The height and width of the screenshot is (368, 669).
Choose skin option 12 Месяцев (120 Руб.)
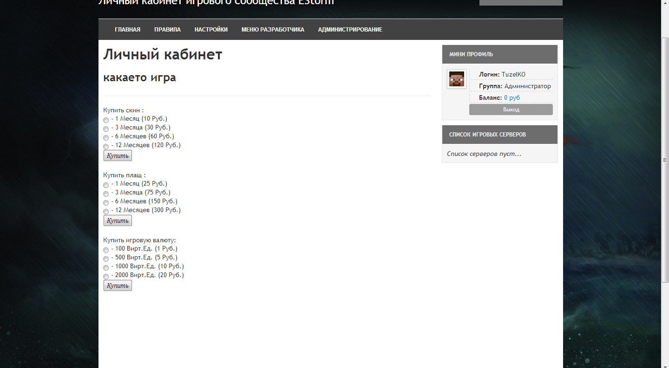(106, 147)
